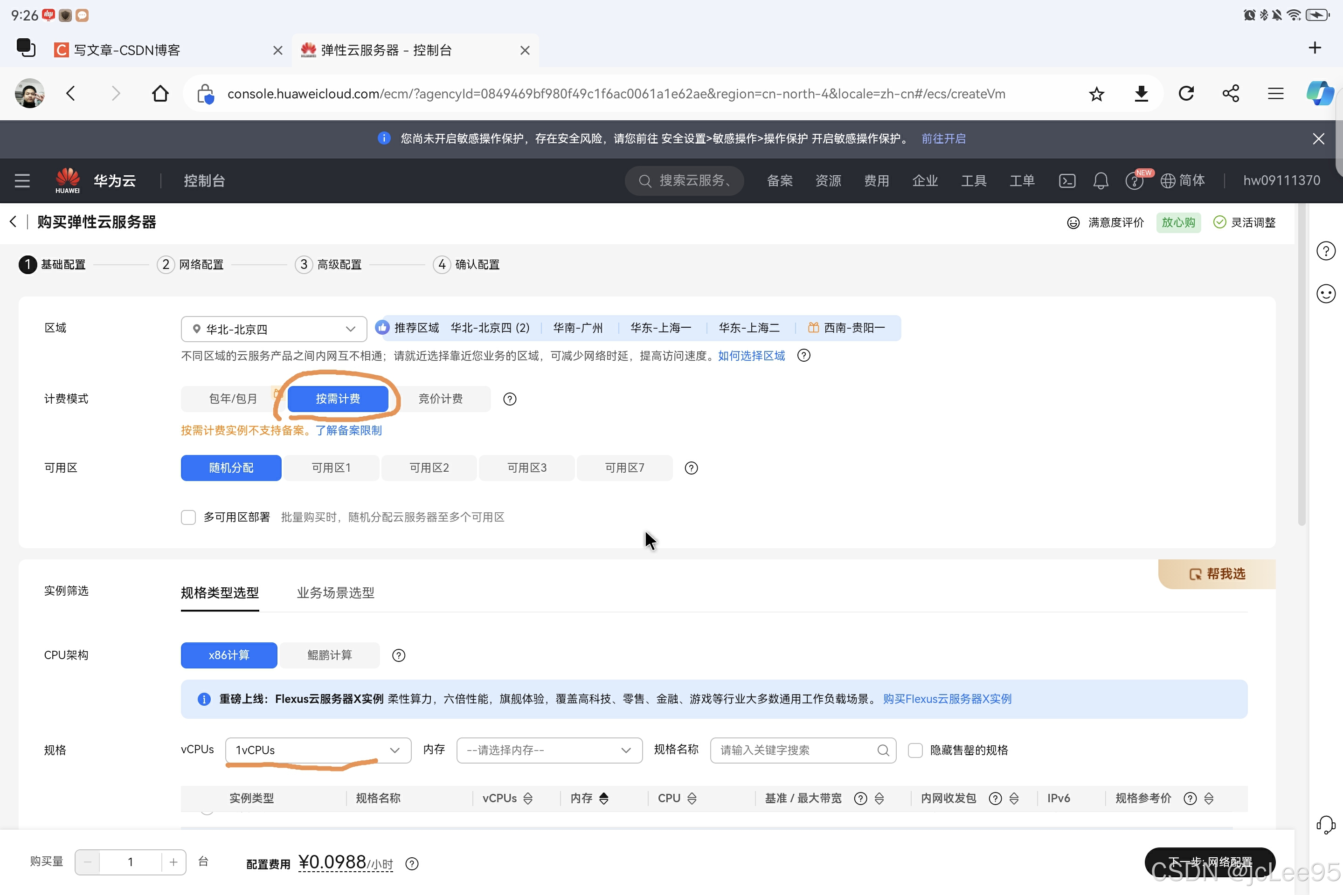This screenshot has height=895, width=1343.
Task: Open the CloudShell terminal icon
Action: tap(1066, 181)
